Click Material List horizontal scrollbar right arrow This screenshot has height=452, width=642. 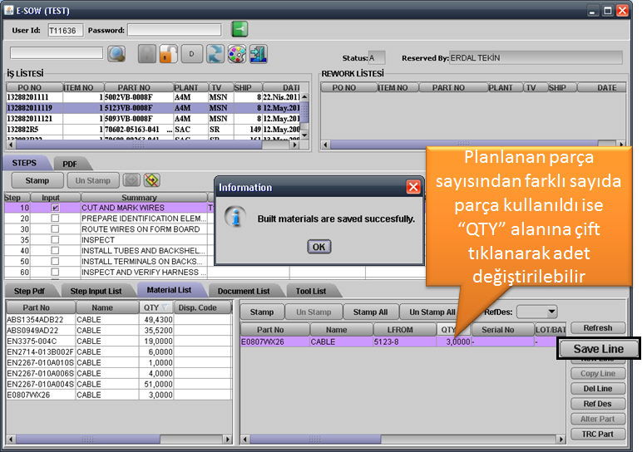tap(228, 440)
